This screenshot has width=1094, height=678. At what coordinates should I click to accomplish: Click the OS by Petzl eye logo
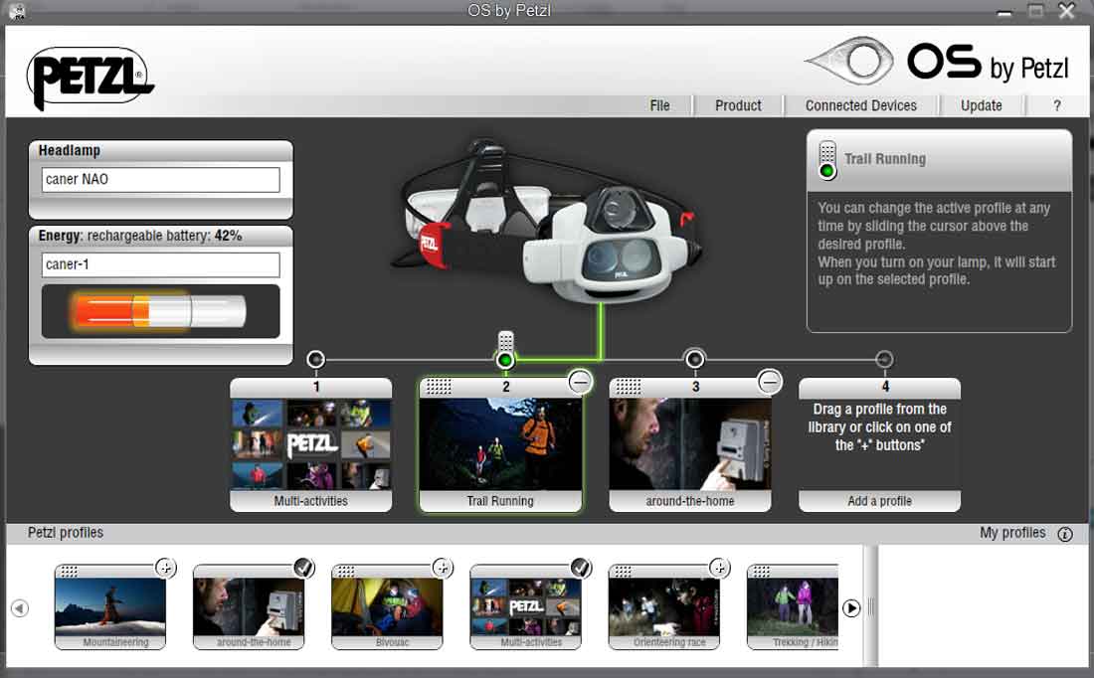click(849, 62)
